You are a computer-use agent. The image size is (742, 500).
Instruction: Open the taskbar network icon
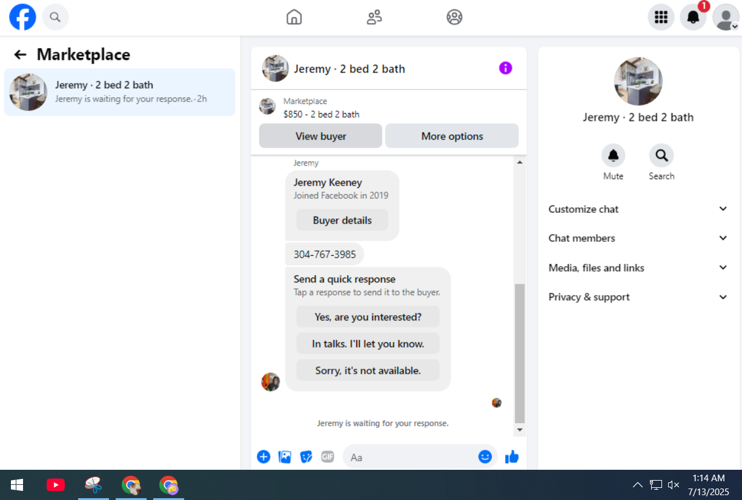tap(655, 485)
